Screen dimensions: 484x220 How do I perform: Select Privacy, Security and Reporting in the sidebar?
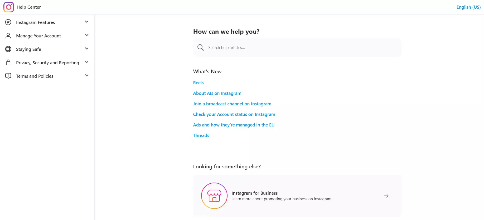tap(47, 62)
